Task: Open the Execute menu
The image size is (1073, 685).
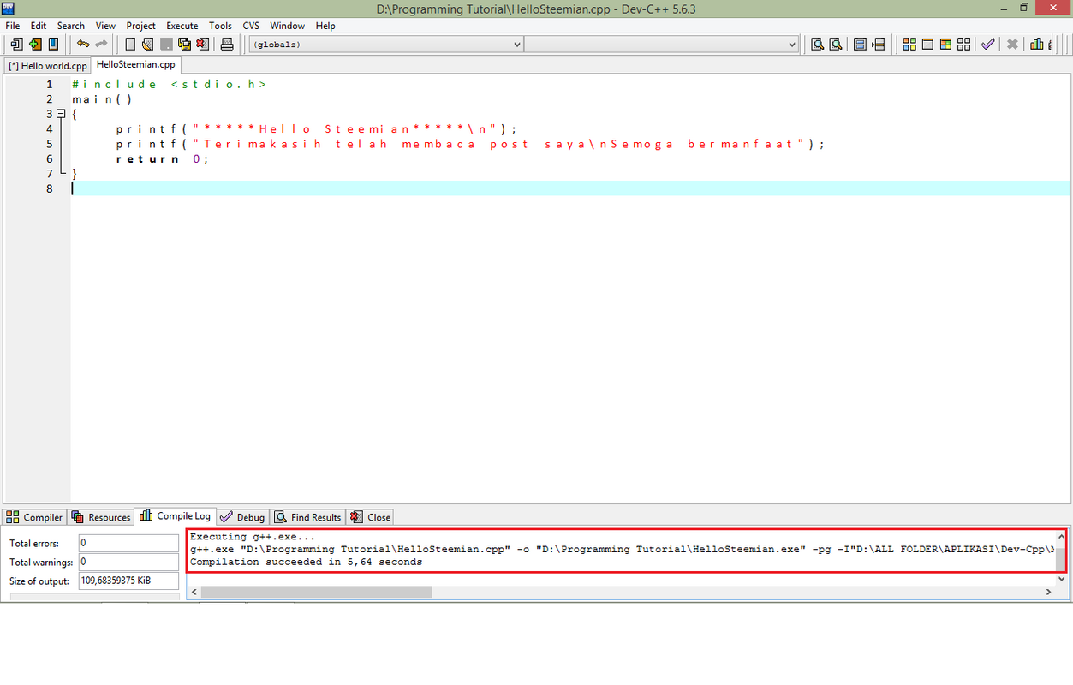Action: (x=182, y=26)
